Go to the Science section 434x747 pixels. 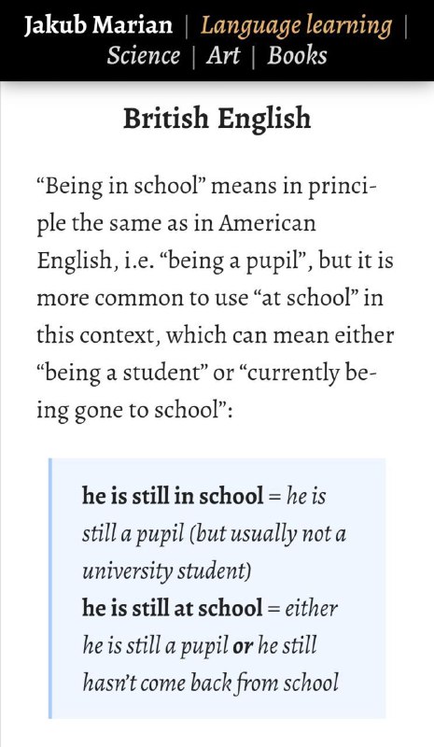144,55
